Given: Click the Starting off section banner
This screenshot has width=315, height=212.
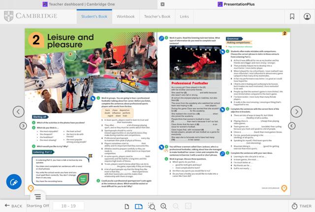Looking at the screenshot, I should [40, 117].
